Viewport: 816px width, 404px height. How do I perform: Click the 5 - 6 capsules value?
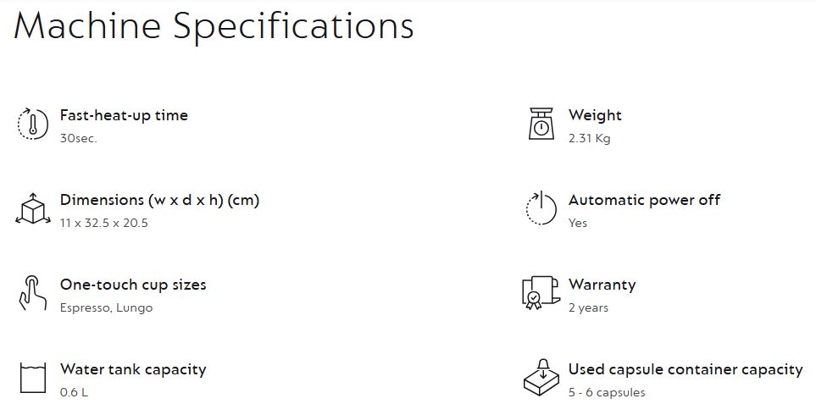coord(607,392)
